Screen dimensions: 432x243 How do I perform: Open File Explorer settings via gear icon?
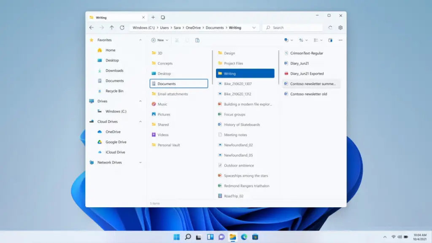(x=340, y=27)
